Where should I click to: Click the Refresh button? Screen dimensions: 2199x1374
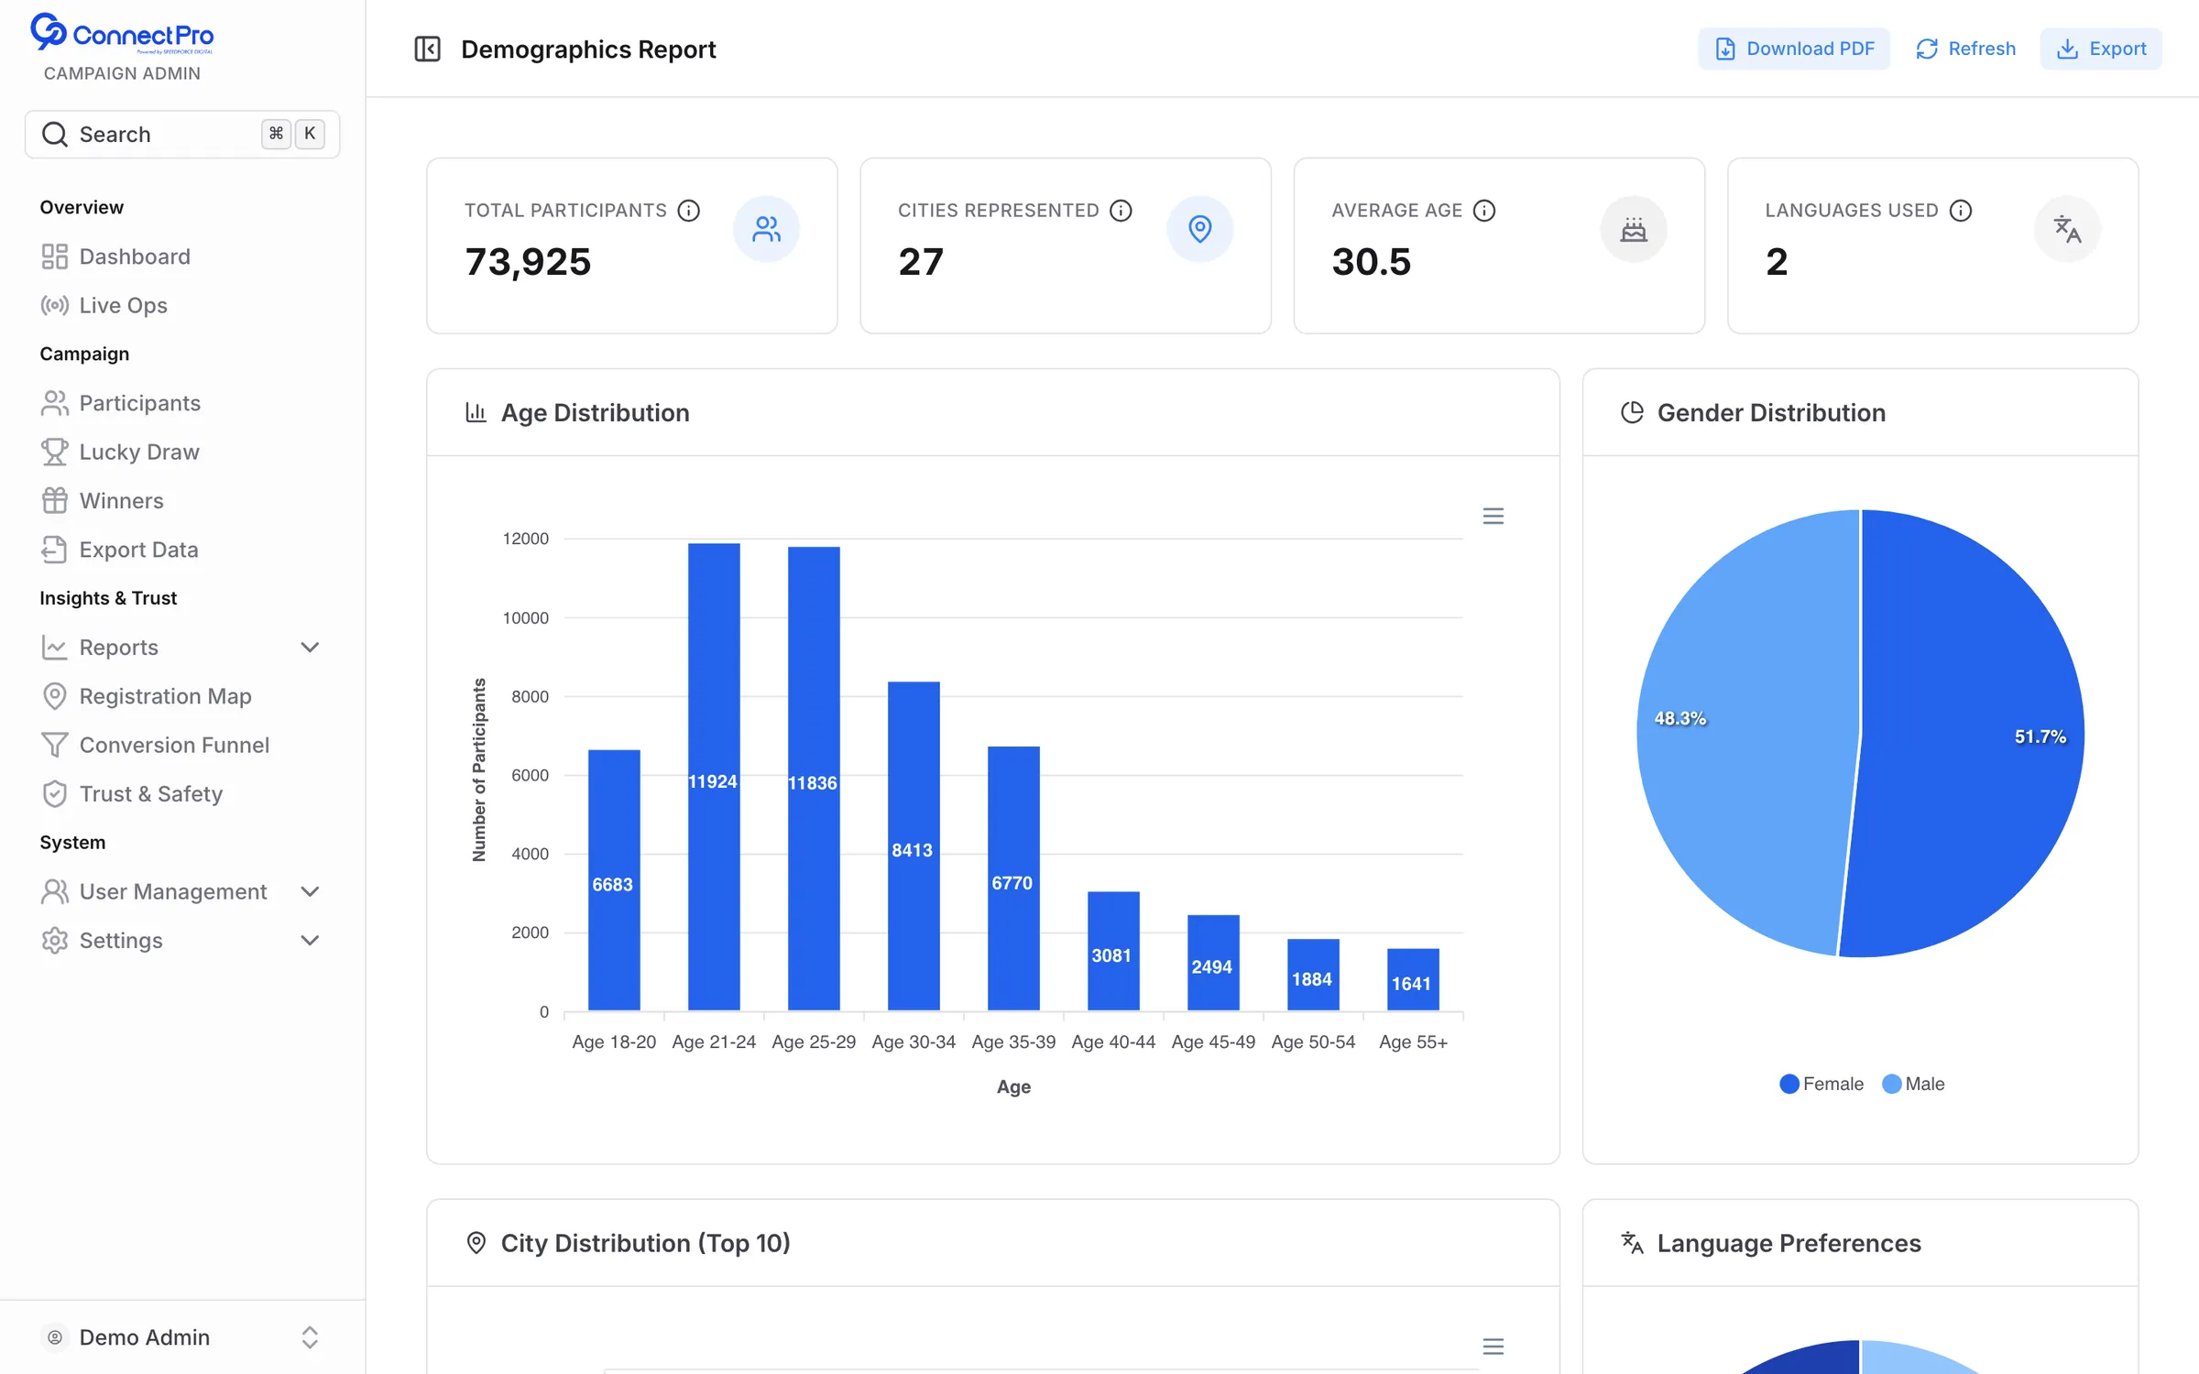(x=1965, y=49)
